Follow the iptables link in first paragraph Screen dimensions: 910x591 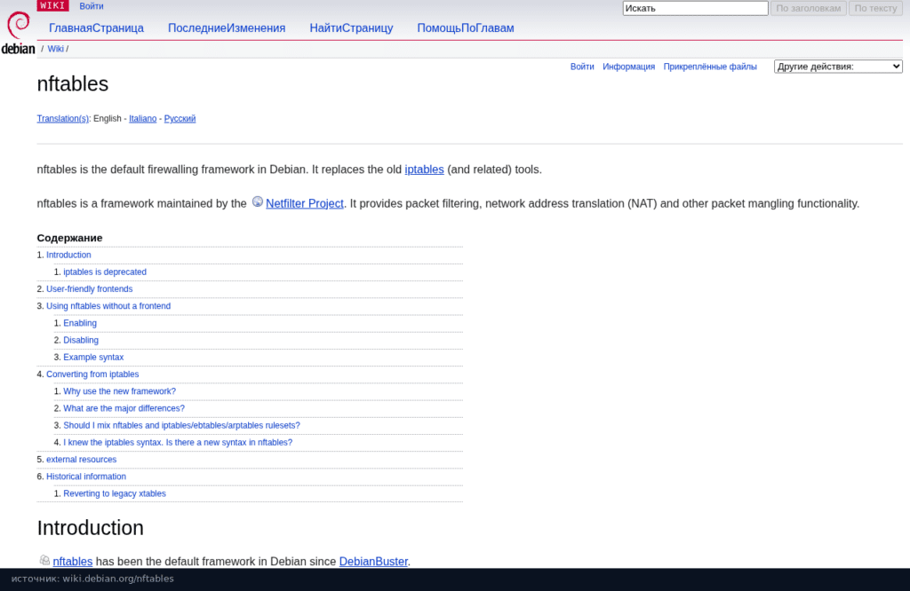424,169
